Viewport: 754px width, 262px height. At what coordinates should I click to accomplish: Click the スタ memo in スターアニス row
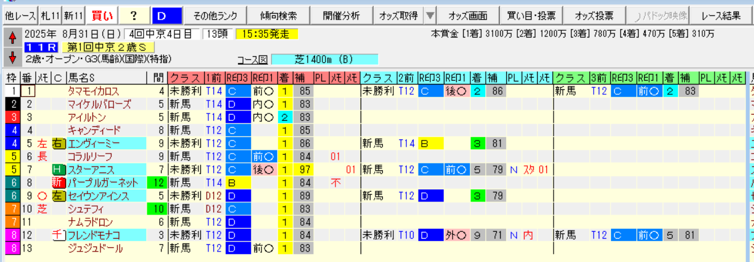(x=530, y=170)
